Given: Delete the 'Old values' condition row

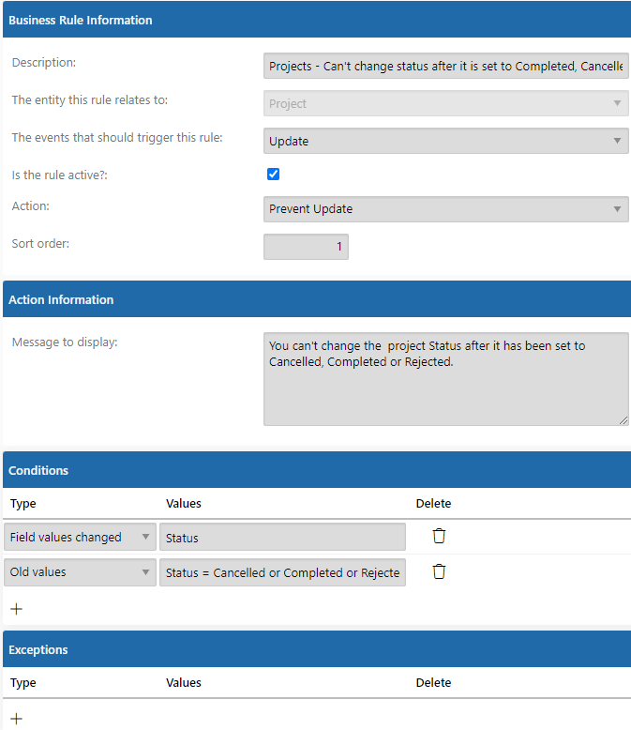Looking at the screenshot, I should pyautogui.click(x=439, y=571).
